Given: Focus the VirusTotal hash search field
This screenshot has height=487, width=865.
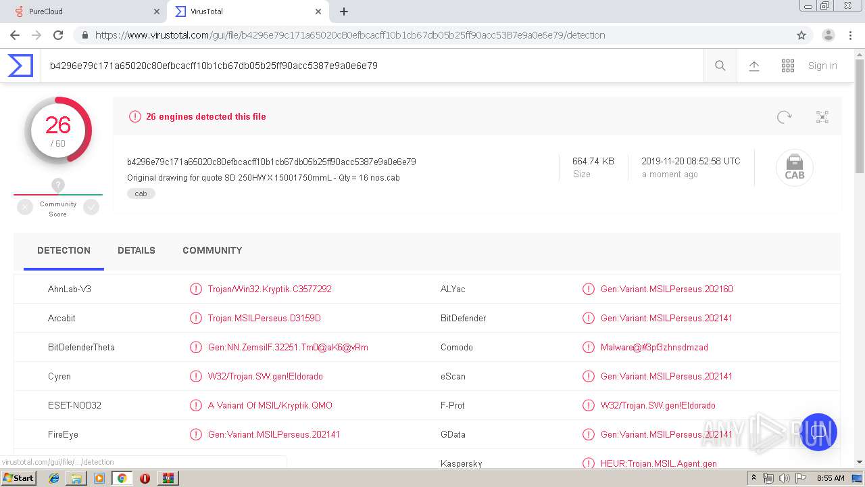Looking at the screenshot, I should pyautogui.click(x=372, y=66).
